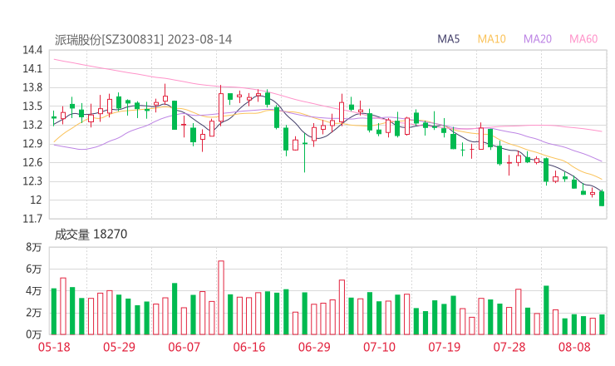
Task: Click the 成交量 18270 volume label
Action: pyautogui.click(x=91, y=235)
